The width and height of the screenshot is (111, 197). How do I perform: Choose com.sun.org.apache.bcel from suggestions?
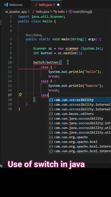point(80,142)
